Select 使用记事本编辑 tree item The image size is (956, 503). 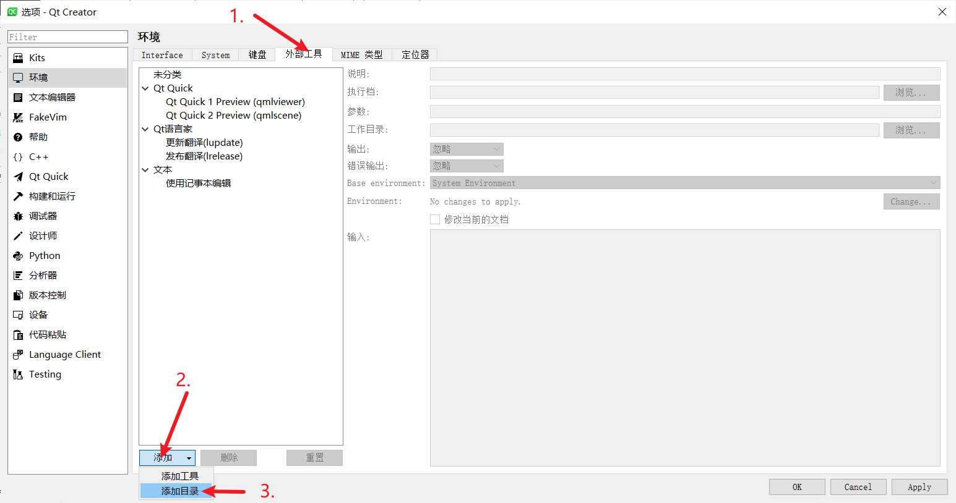click(198, 184)
